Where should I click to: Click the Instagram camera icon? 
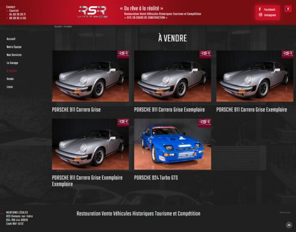click(260, 15)
